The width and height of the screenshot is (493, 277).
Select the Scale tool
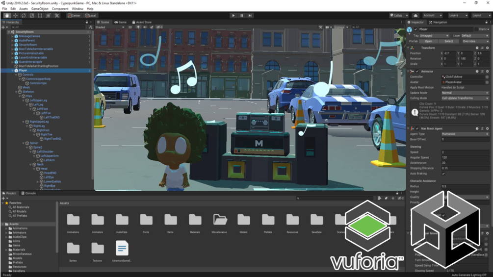pyautogui.click(x=32, y=15)
